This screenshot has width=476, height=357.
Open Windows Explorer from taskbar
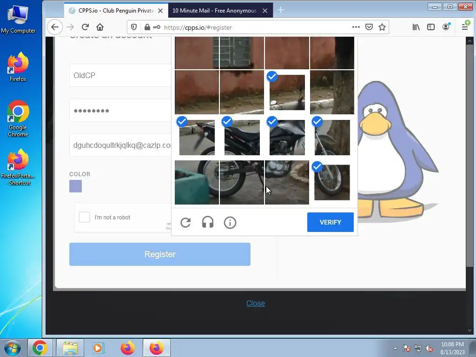pos(70,348)
